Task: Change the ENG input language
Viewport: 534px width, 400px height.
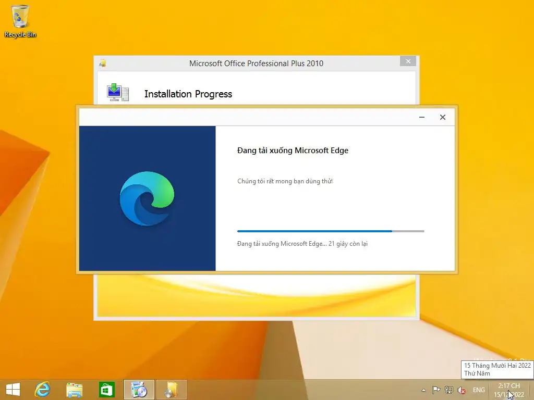Action: (479, 390)
